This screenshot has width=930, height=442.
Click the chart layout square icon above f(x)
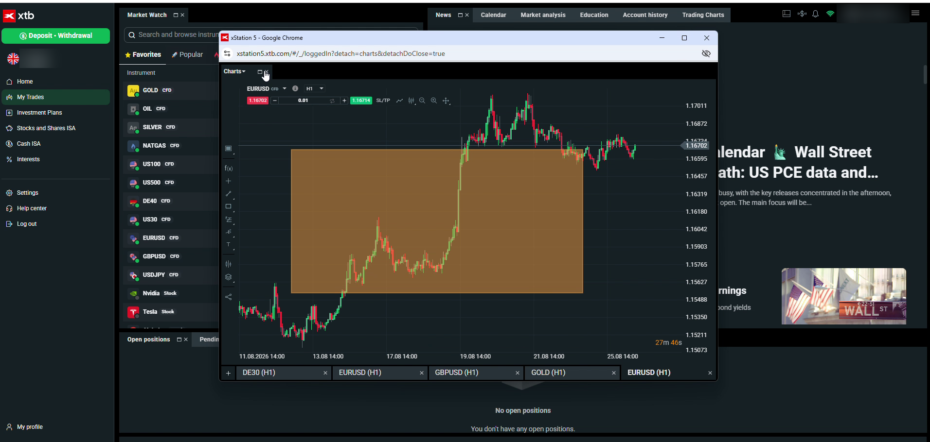click(228, 149)
